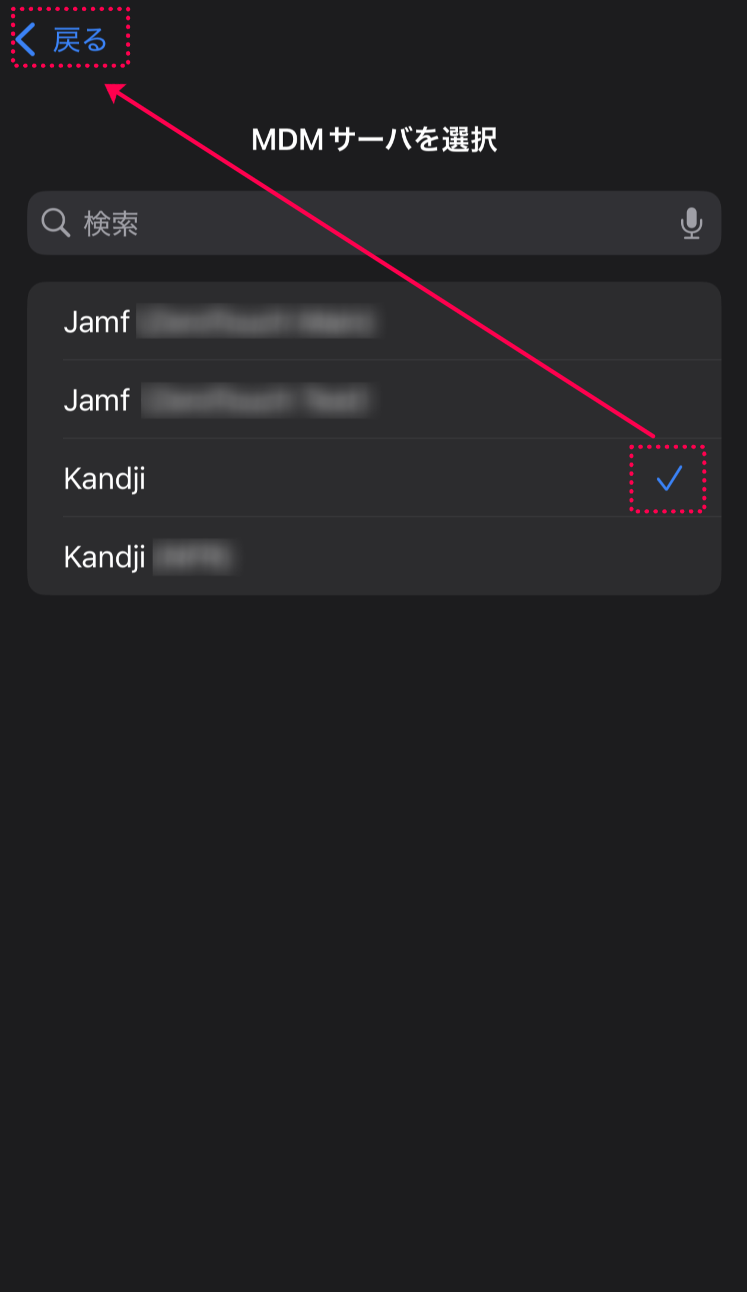Click the blurred name of first Jamf server
The height and width of the screenshot is (1292, 747).
point(258,321)
